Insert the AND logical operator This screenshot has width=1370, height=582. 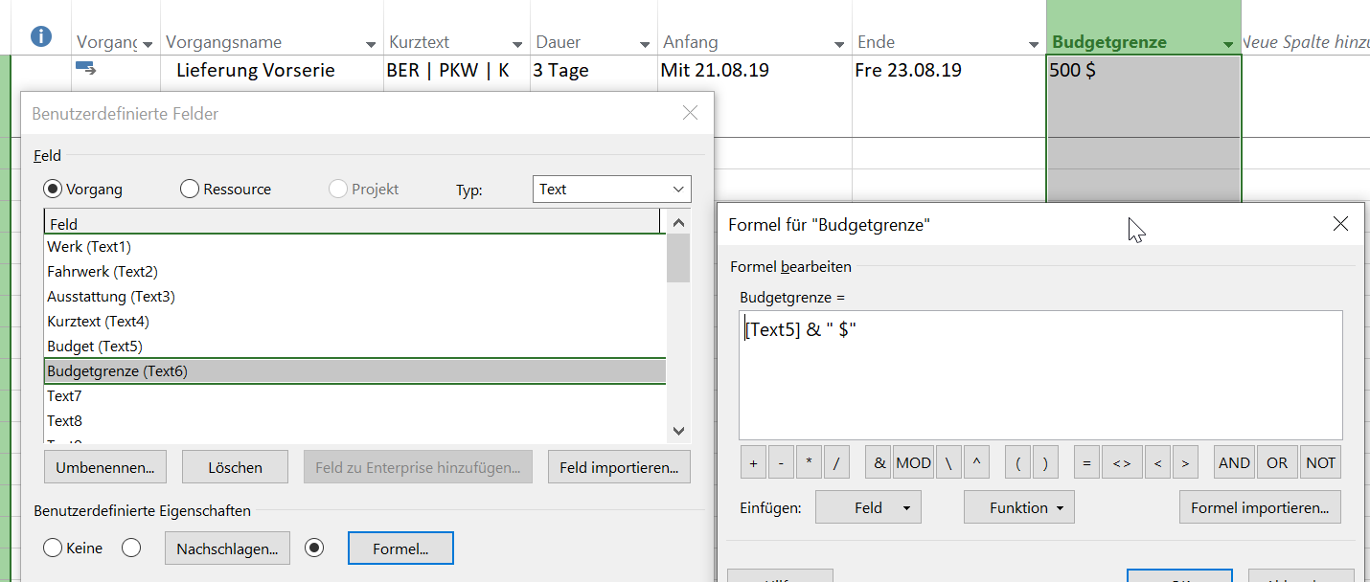point(1234,462)
